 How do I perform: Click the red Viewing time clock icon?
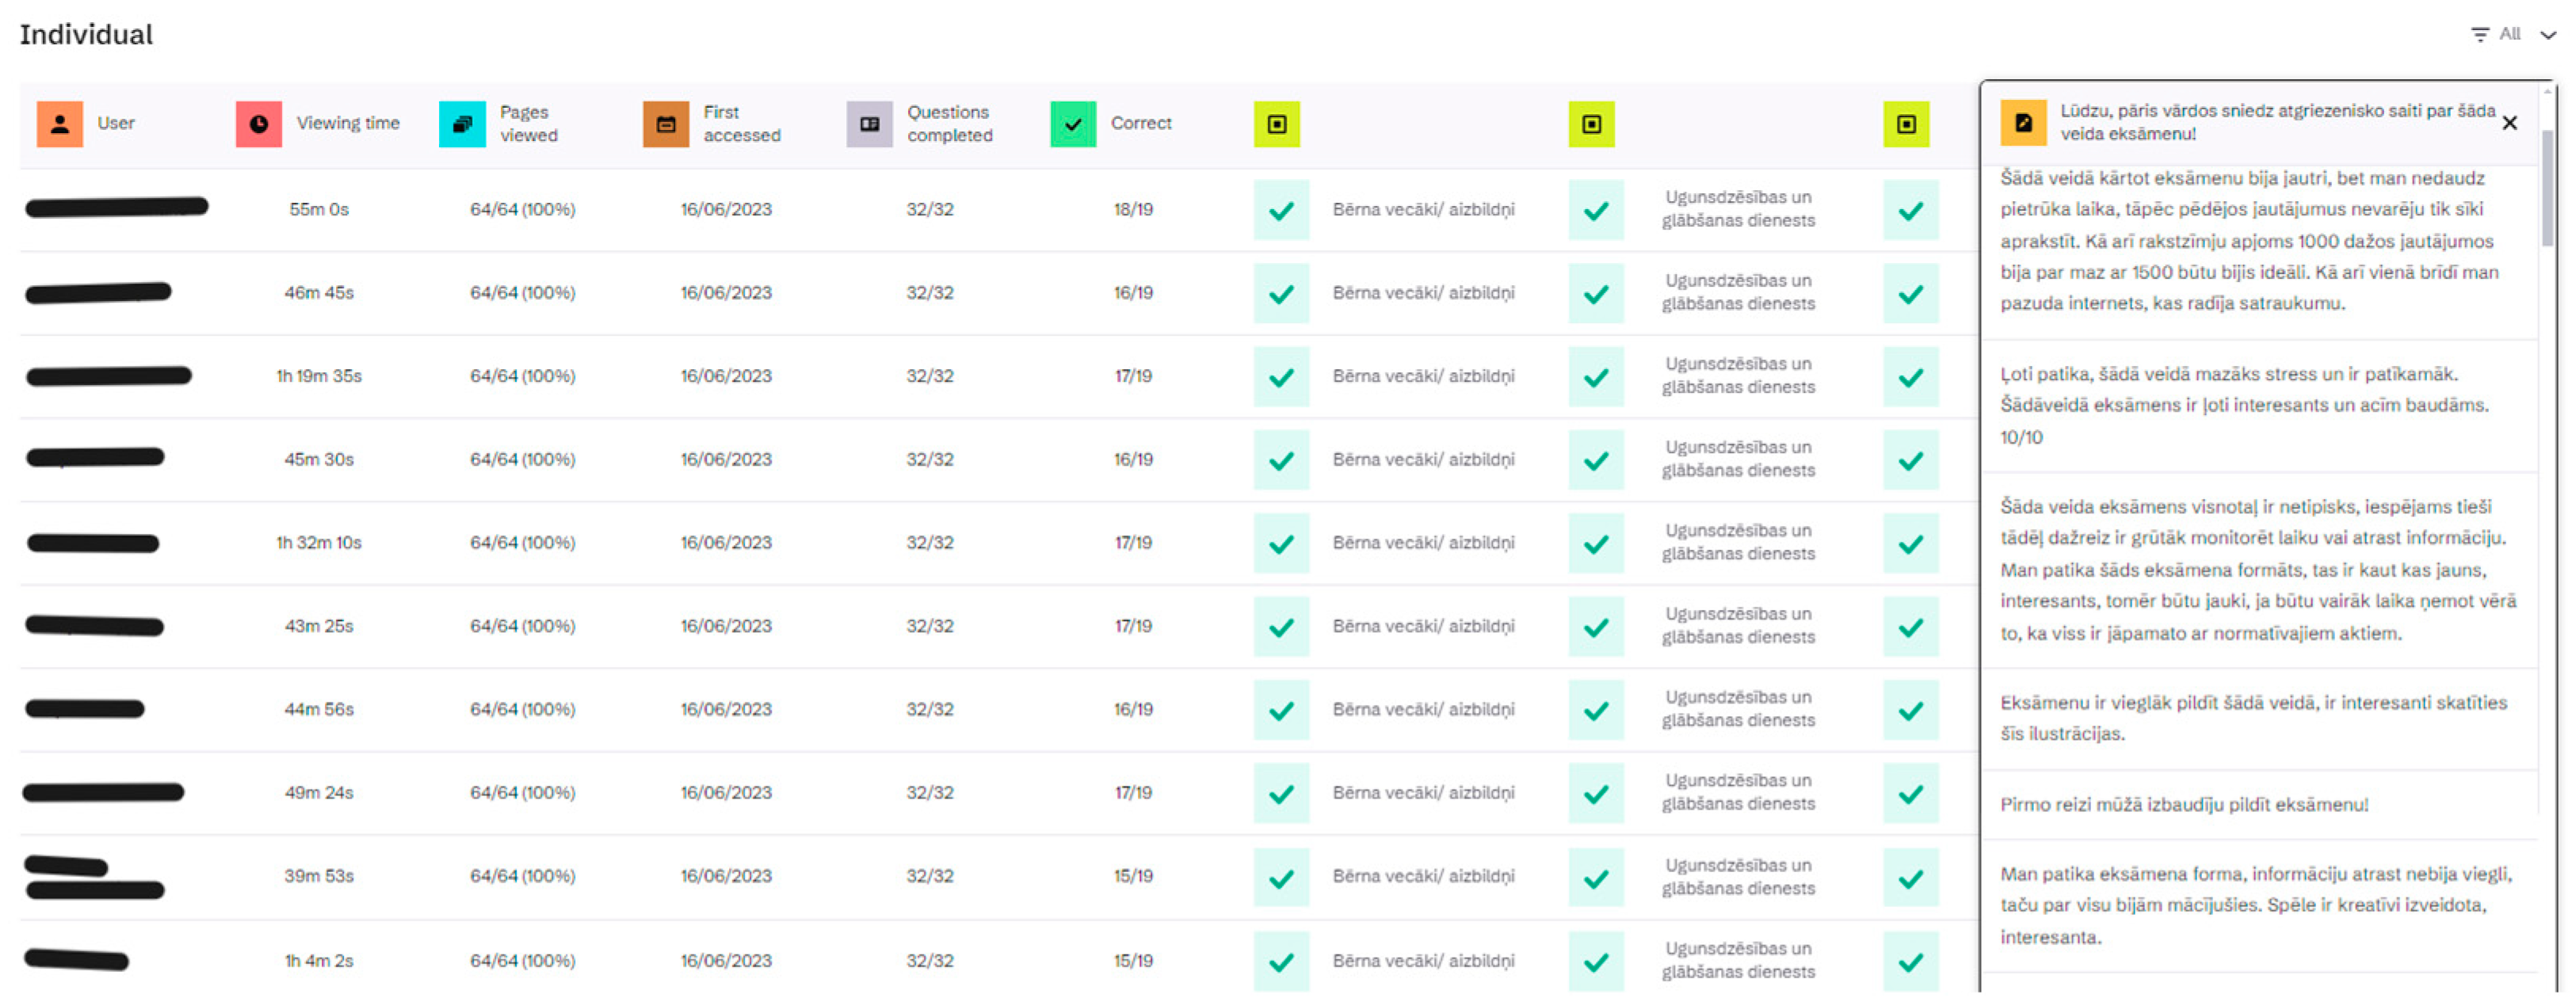(258, 124)
